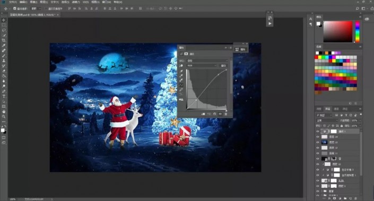Hide the 图层 14 layer
Image resolution: width=374 pixels, height=201 pixels.
[x=317, y=137]
